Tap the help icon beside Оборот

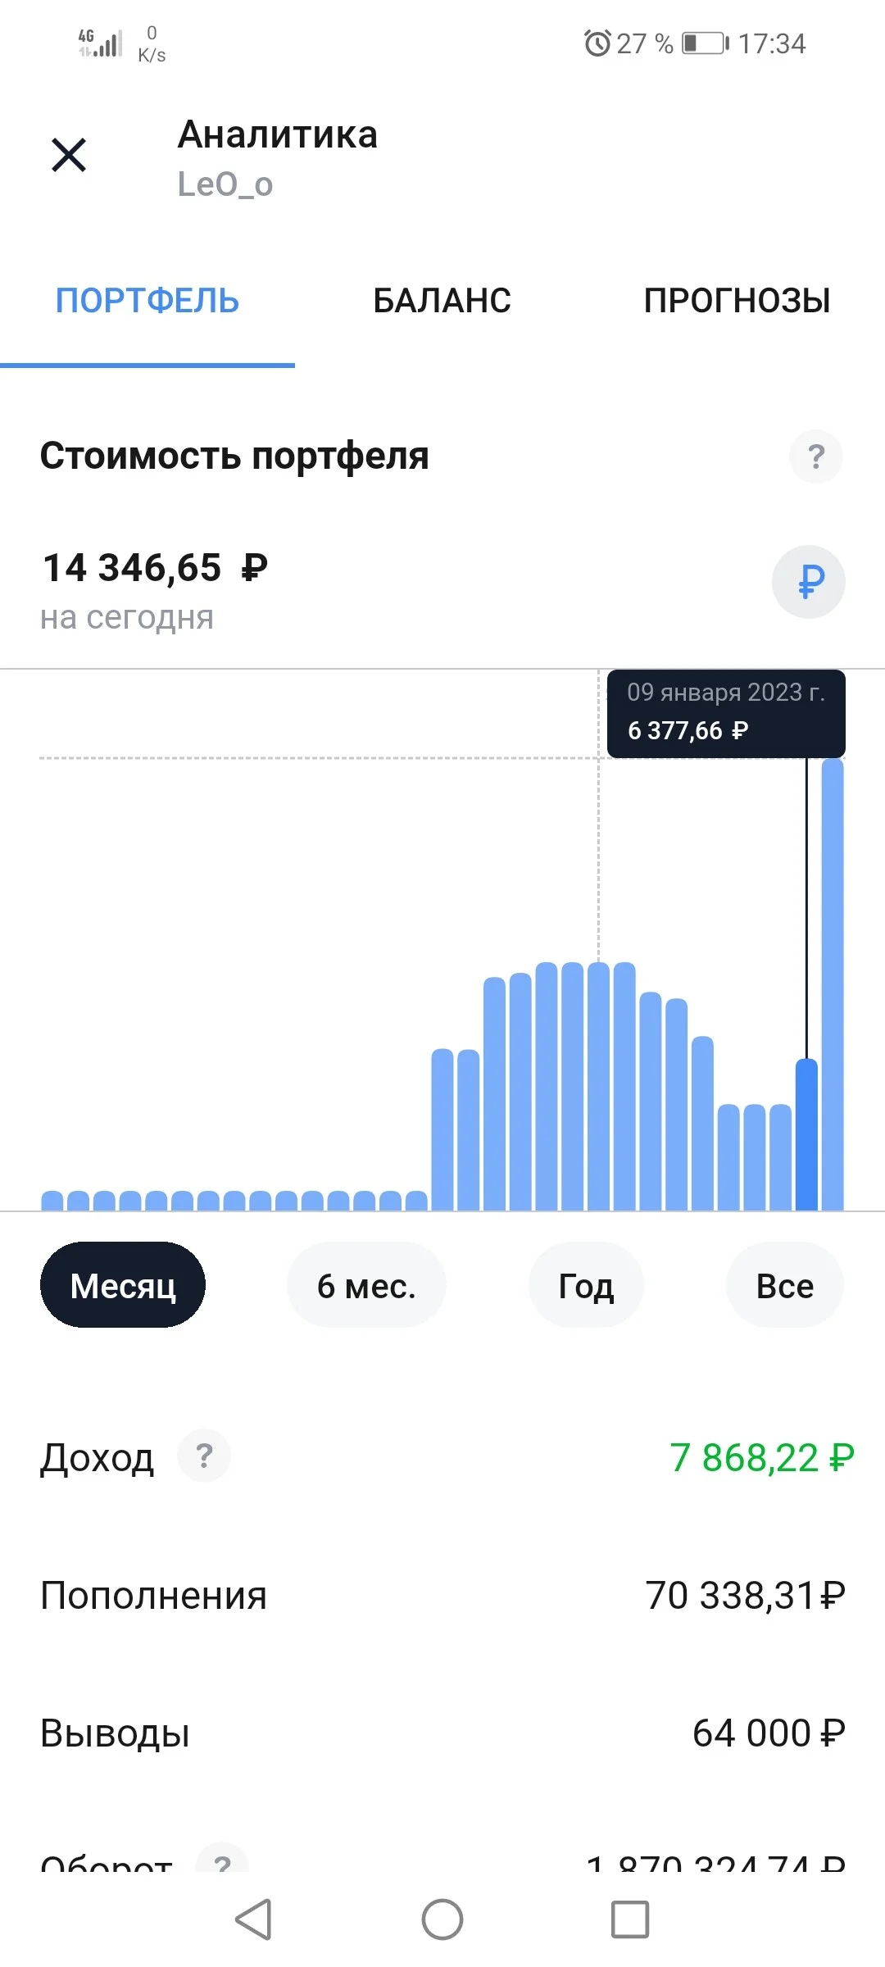(x=222, y=1859)
